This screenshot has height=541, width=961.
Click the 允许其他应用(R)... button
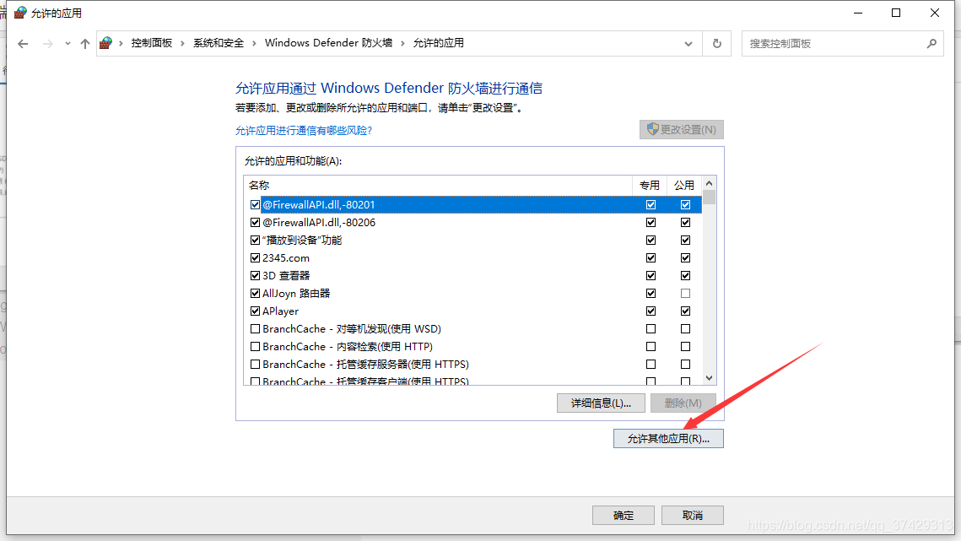click(x=668, y=439)
